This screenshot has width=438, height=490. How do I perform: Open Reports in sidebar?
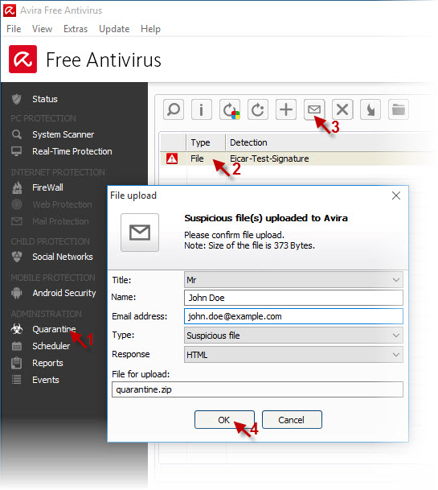click(x=47, y=363)
